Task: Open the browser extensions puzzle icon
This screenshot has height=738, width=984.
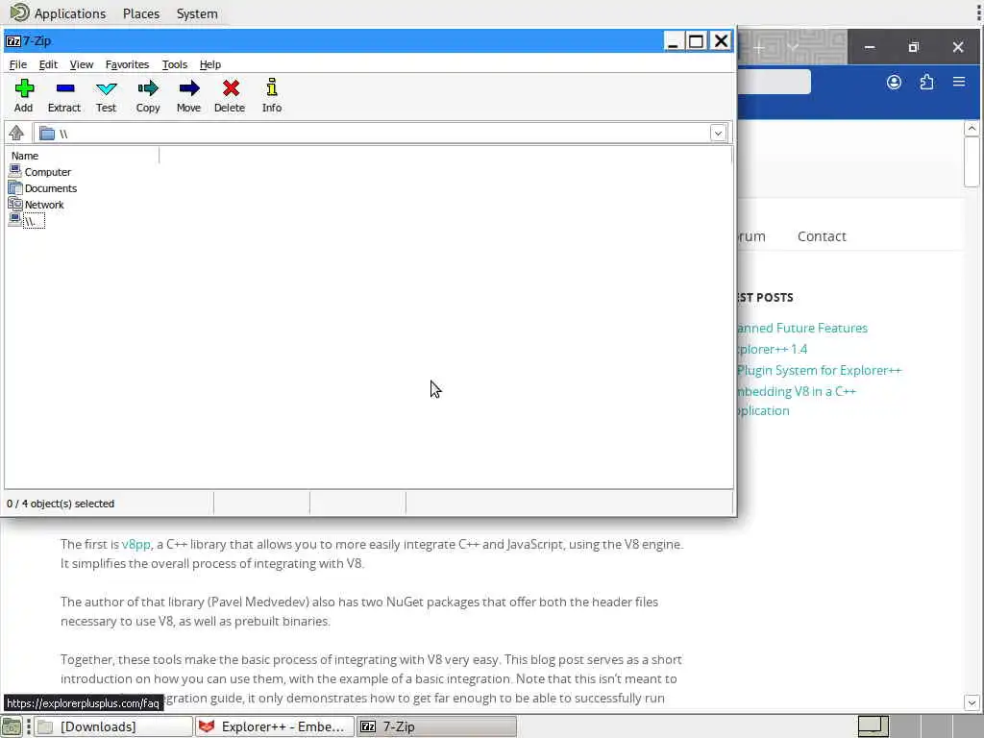Action: click(927, 83)
